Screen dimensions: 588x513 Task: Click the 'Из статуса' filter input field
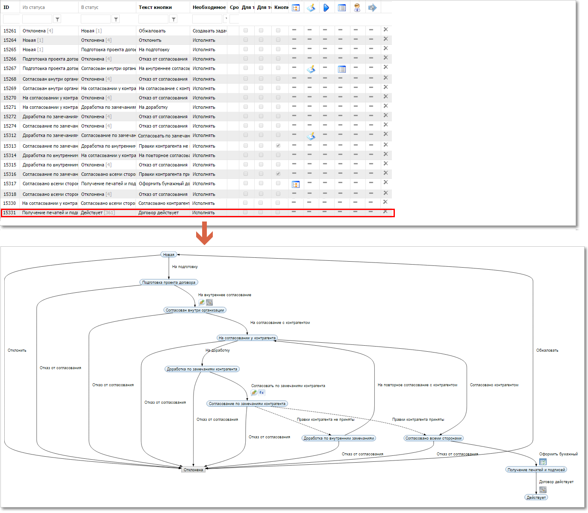coord(37,19)
